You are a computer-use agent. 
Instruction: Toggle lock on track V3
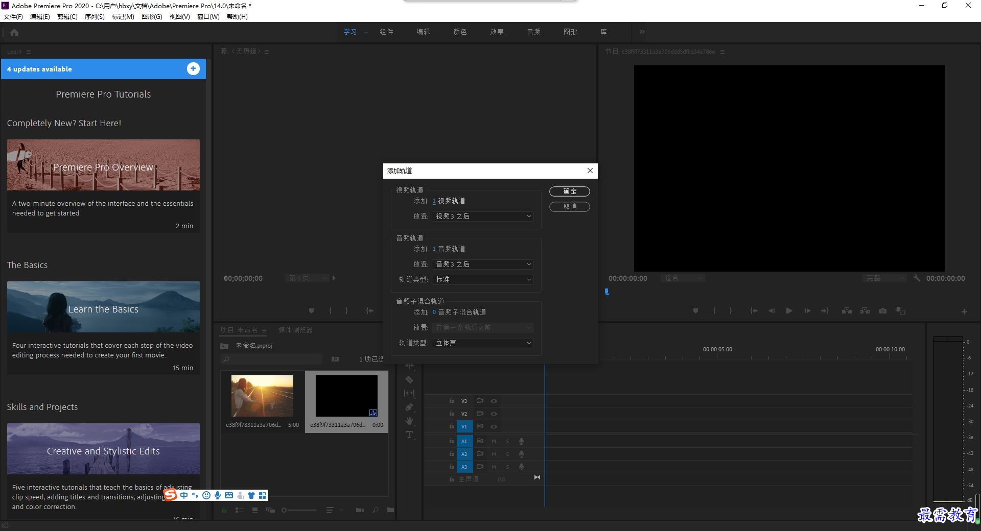452,401
